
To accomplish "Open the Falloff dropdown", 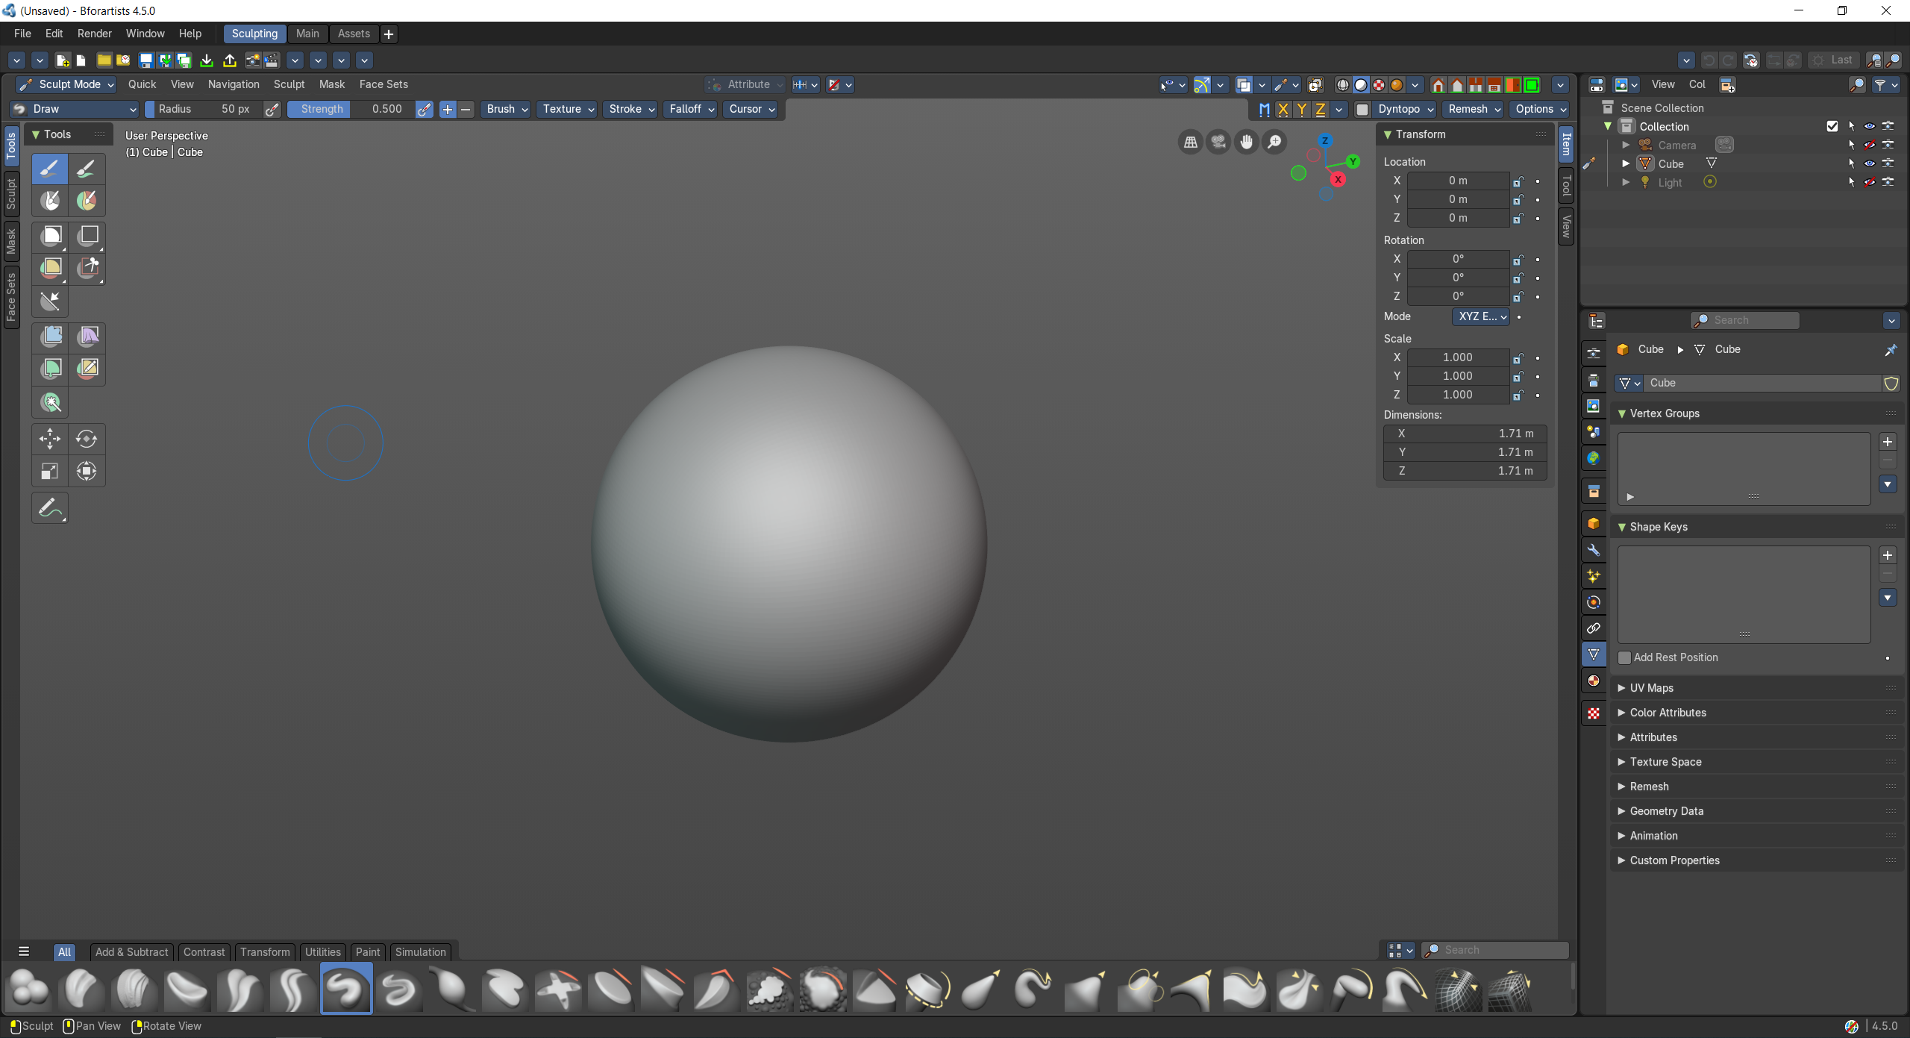I will [690, 109].
